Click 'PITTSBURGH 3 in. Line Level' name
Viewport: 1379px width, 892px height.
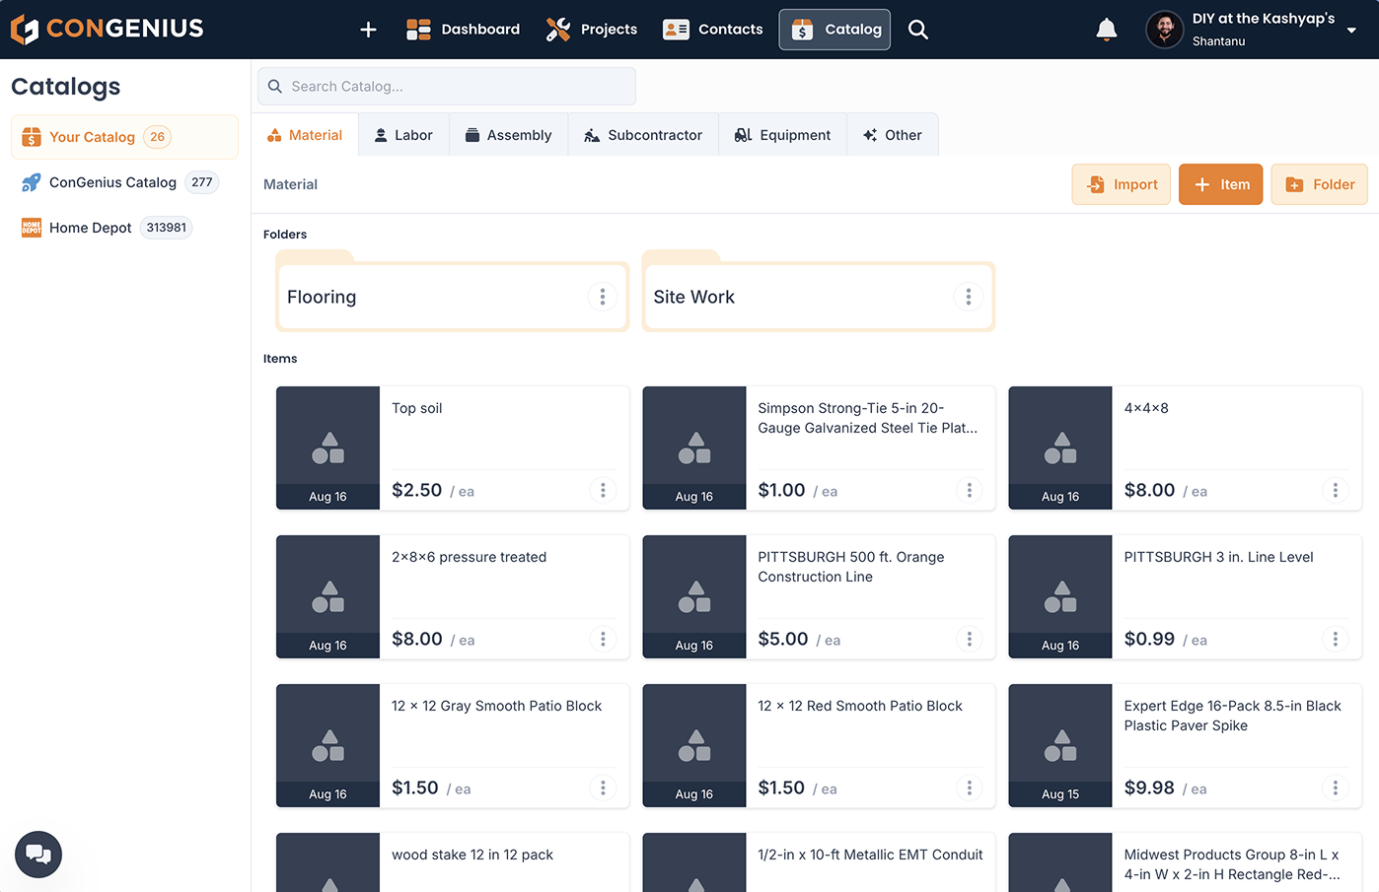[x=1219, y=557]
